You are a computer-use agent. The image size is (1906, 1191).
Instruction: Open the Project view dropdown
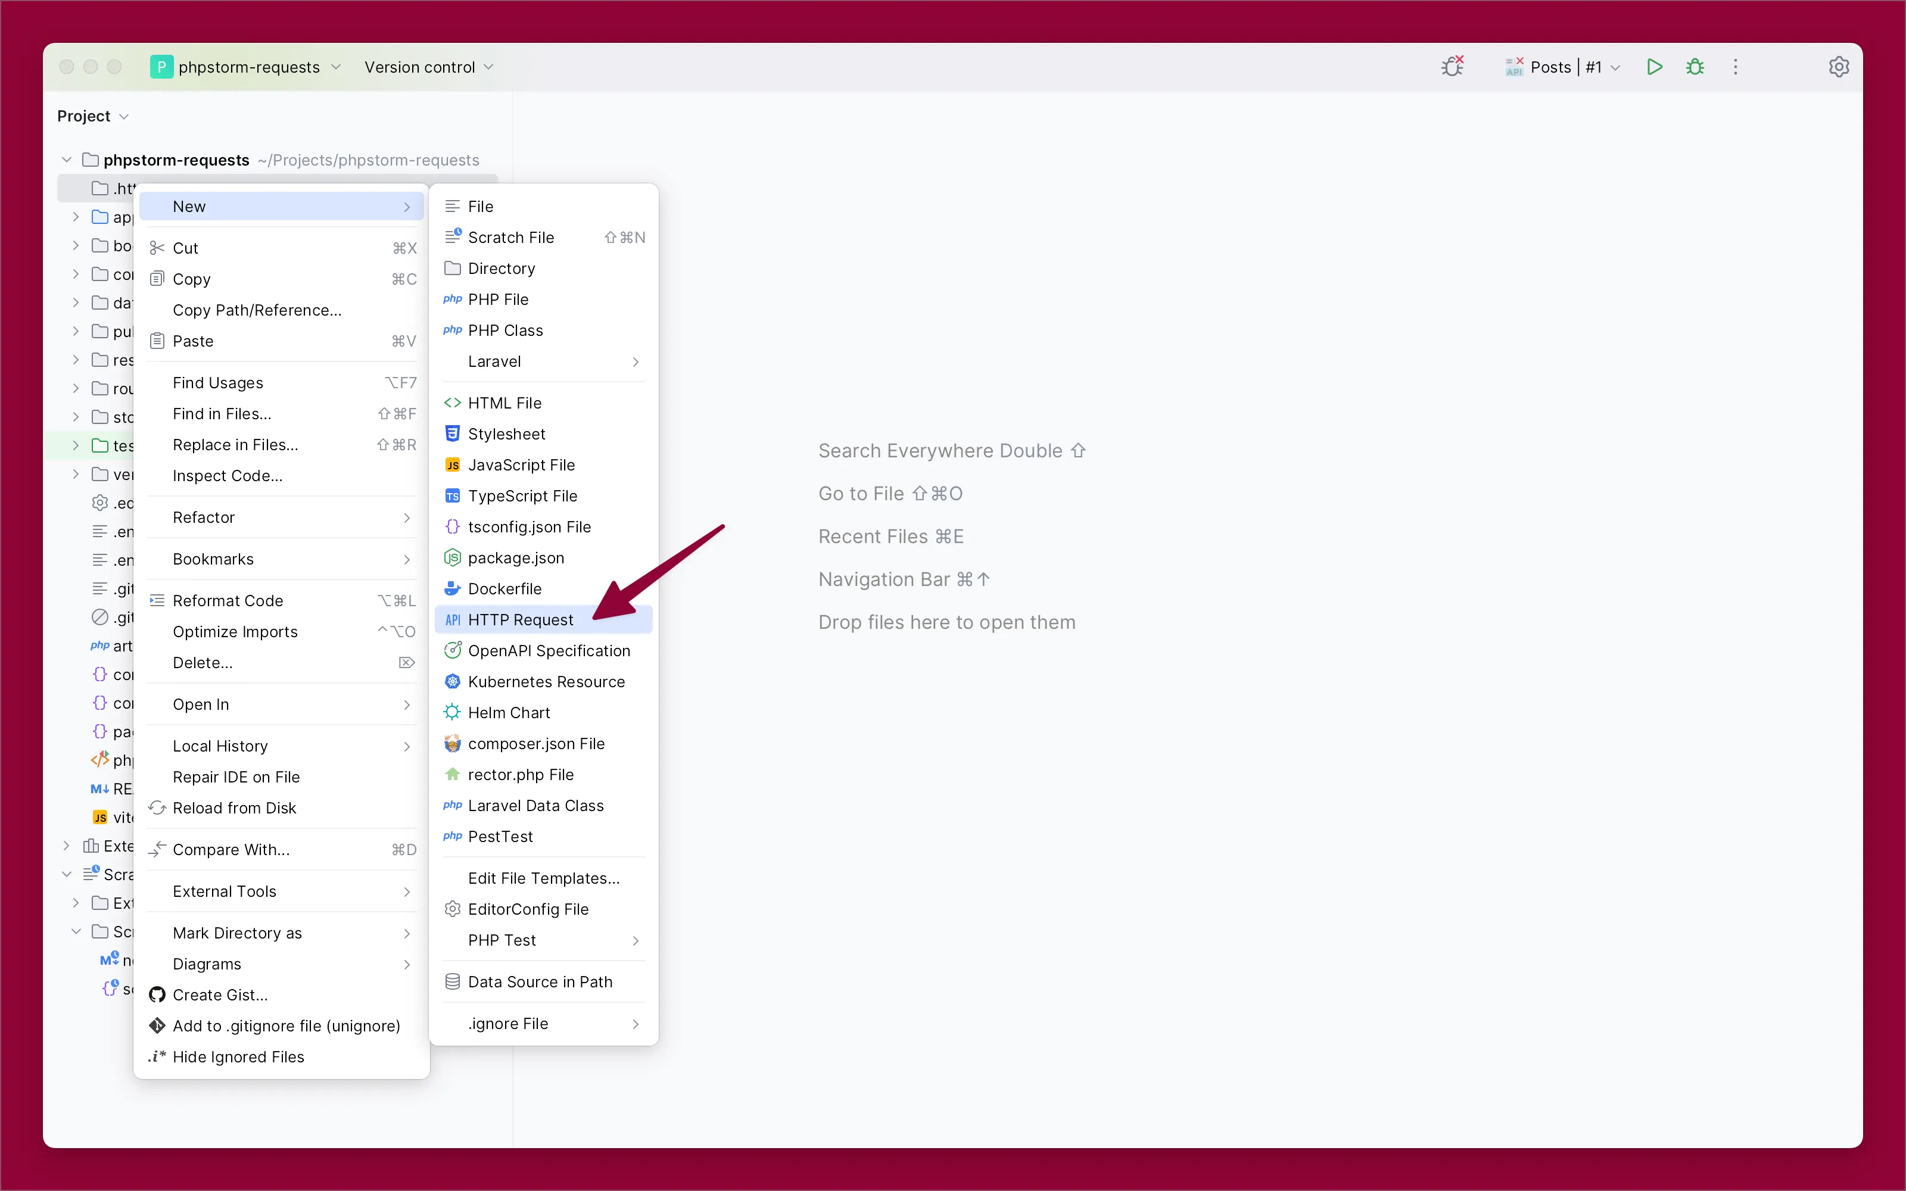click(93, 117)
